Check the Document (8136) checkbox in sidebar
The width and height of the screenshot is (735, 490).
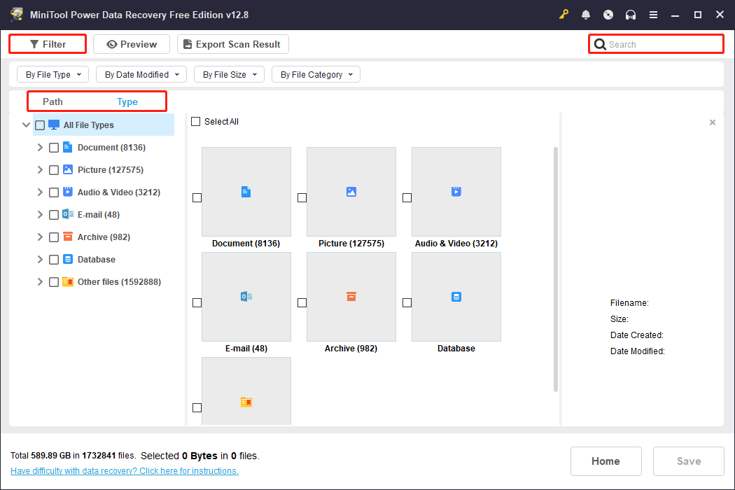54,147
